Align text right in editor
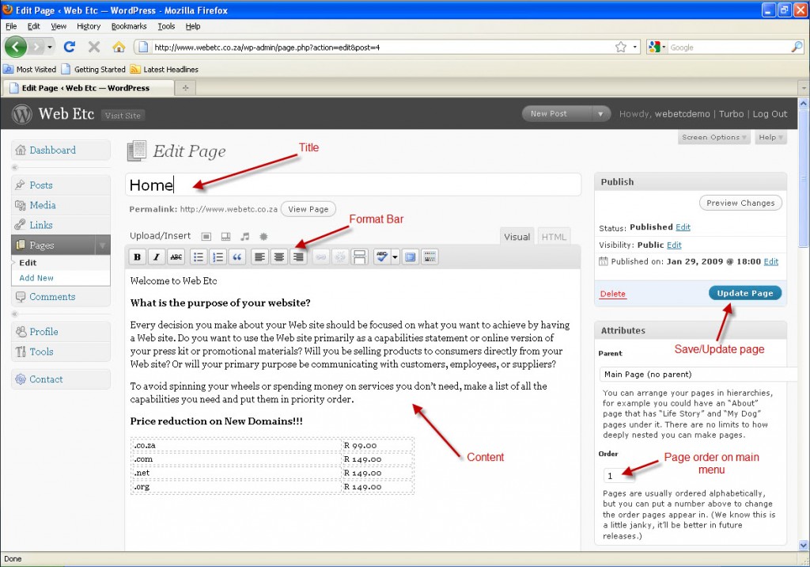Image resolution: width=810 pixels, height=567 pixels. coord(298,257)
